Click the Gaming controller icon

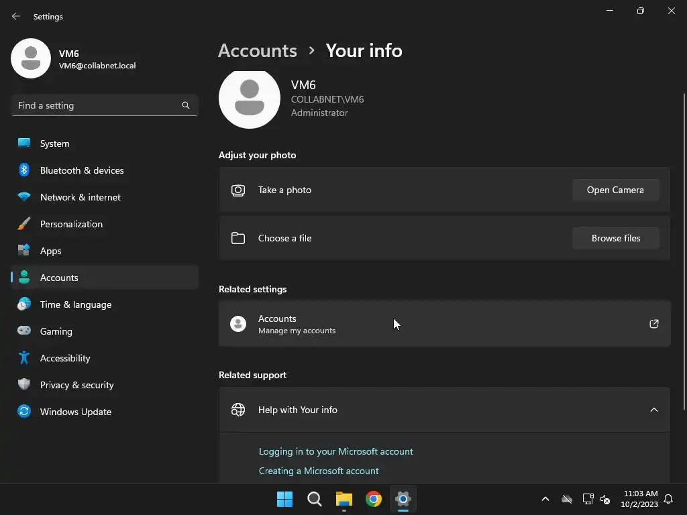tap(24, 331)
